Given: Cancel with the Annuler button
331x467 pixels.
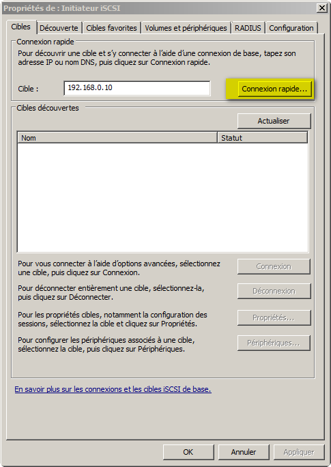Looking at the screenshot, I should point(244,452).
